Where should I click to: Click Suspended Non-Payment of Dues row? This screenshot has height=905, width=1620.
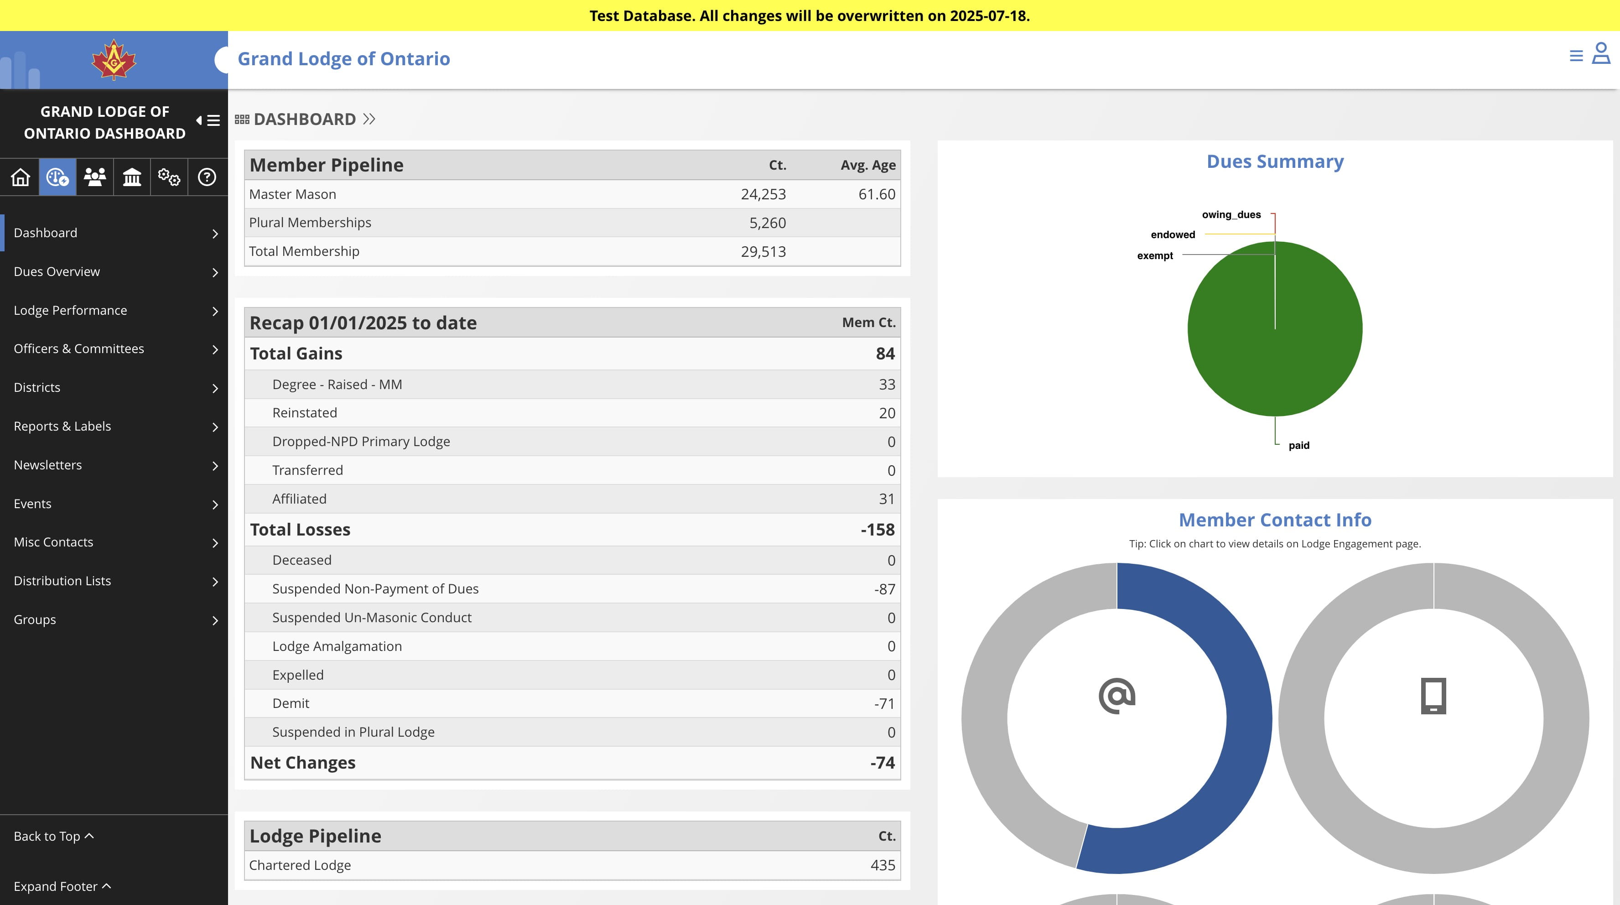pos(572,589)
